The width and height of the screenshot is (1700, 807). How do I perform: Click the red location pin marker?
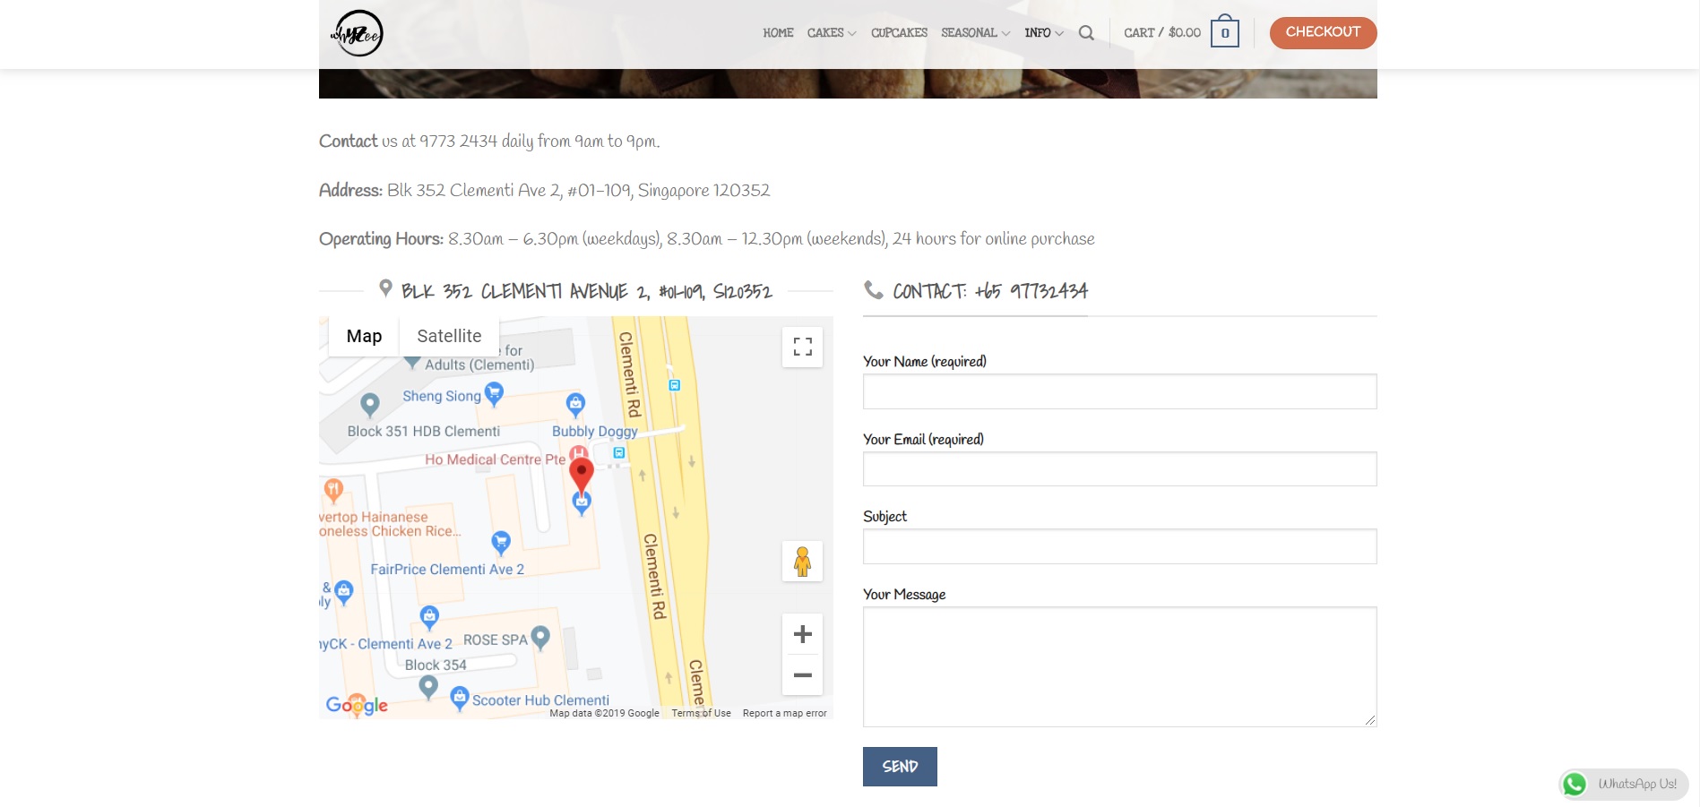582,474
